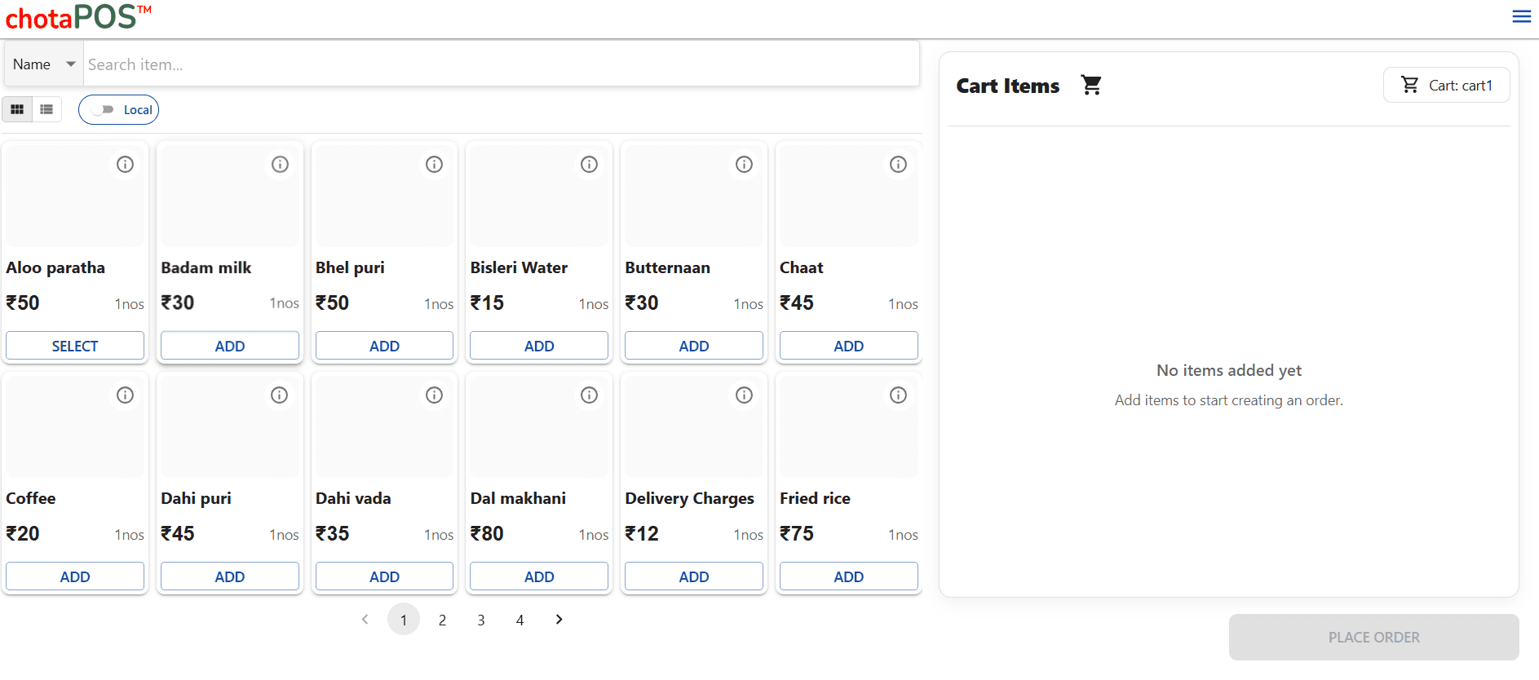Toggle the Local switch
Image resolution: width=1539 pixels, height=680 pixels.
(x=104, y=110)
